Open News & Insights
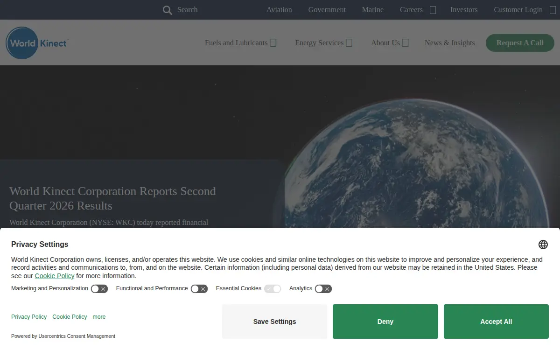 pos(450,43)
